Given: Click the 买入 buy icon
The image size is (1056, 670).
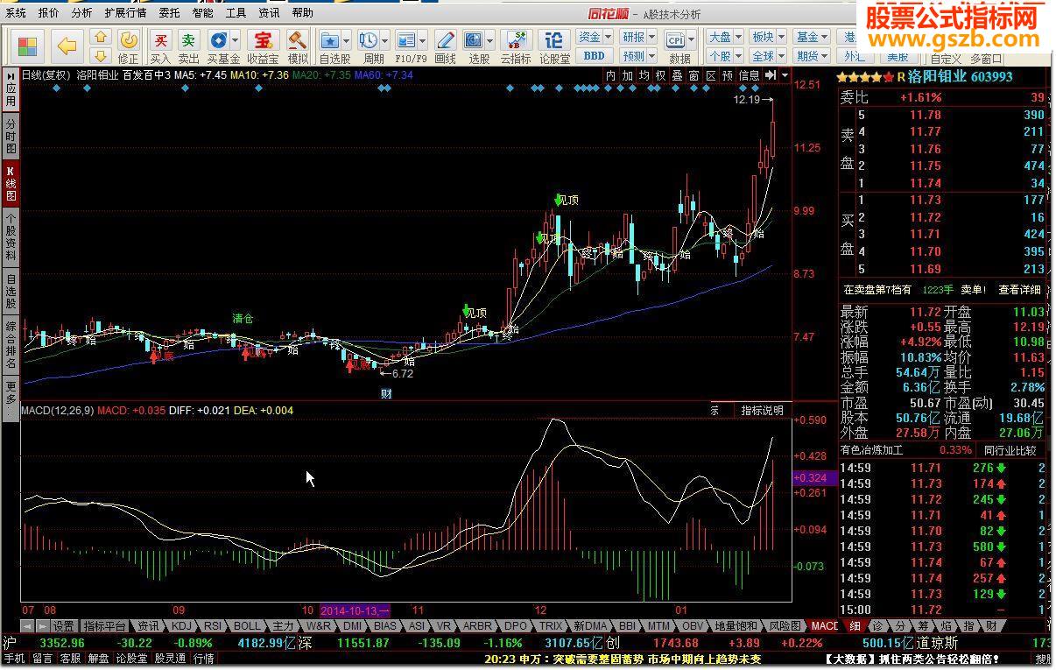Looking at the screenshot, I should coord(160,46).
